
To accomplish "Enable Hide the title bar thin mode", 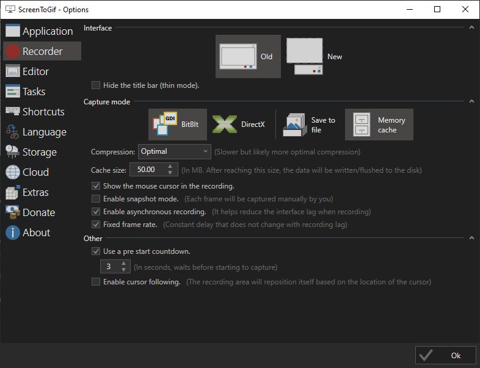I will pos(96,85).
